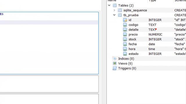Click the INTEGER type of id
Image resolution: width=186 pixels, height=104 pixels.
155,20
